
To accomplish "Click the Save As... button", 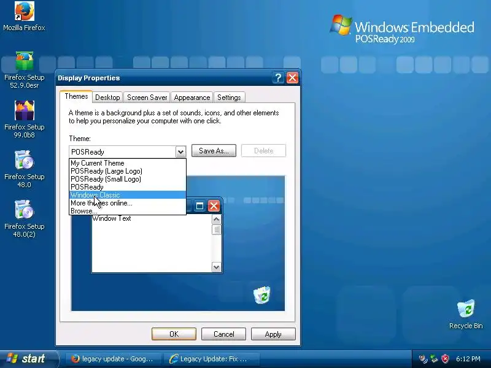I will coord(214,151).
